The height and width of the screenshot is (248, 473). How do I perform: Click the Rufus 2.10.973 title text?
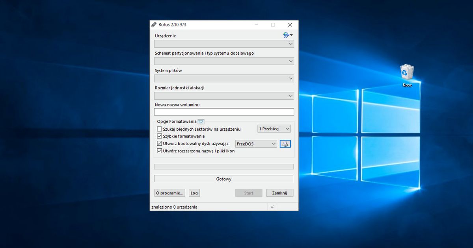[173, 24]
